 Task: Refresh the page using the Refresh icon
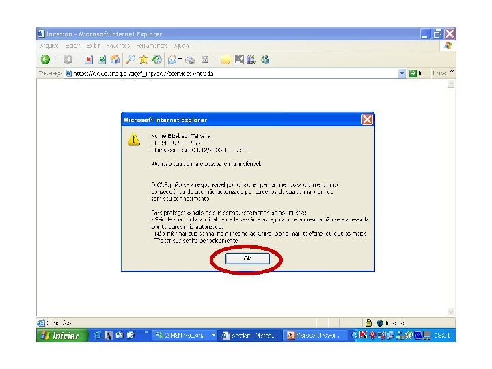pyautogui.click(x=102, y=59)
